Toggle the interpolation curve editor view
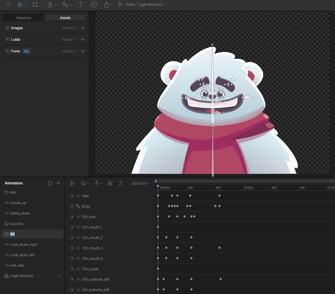 121,183
